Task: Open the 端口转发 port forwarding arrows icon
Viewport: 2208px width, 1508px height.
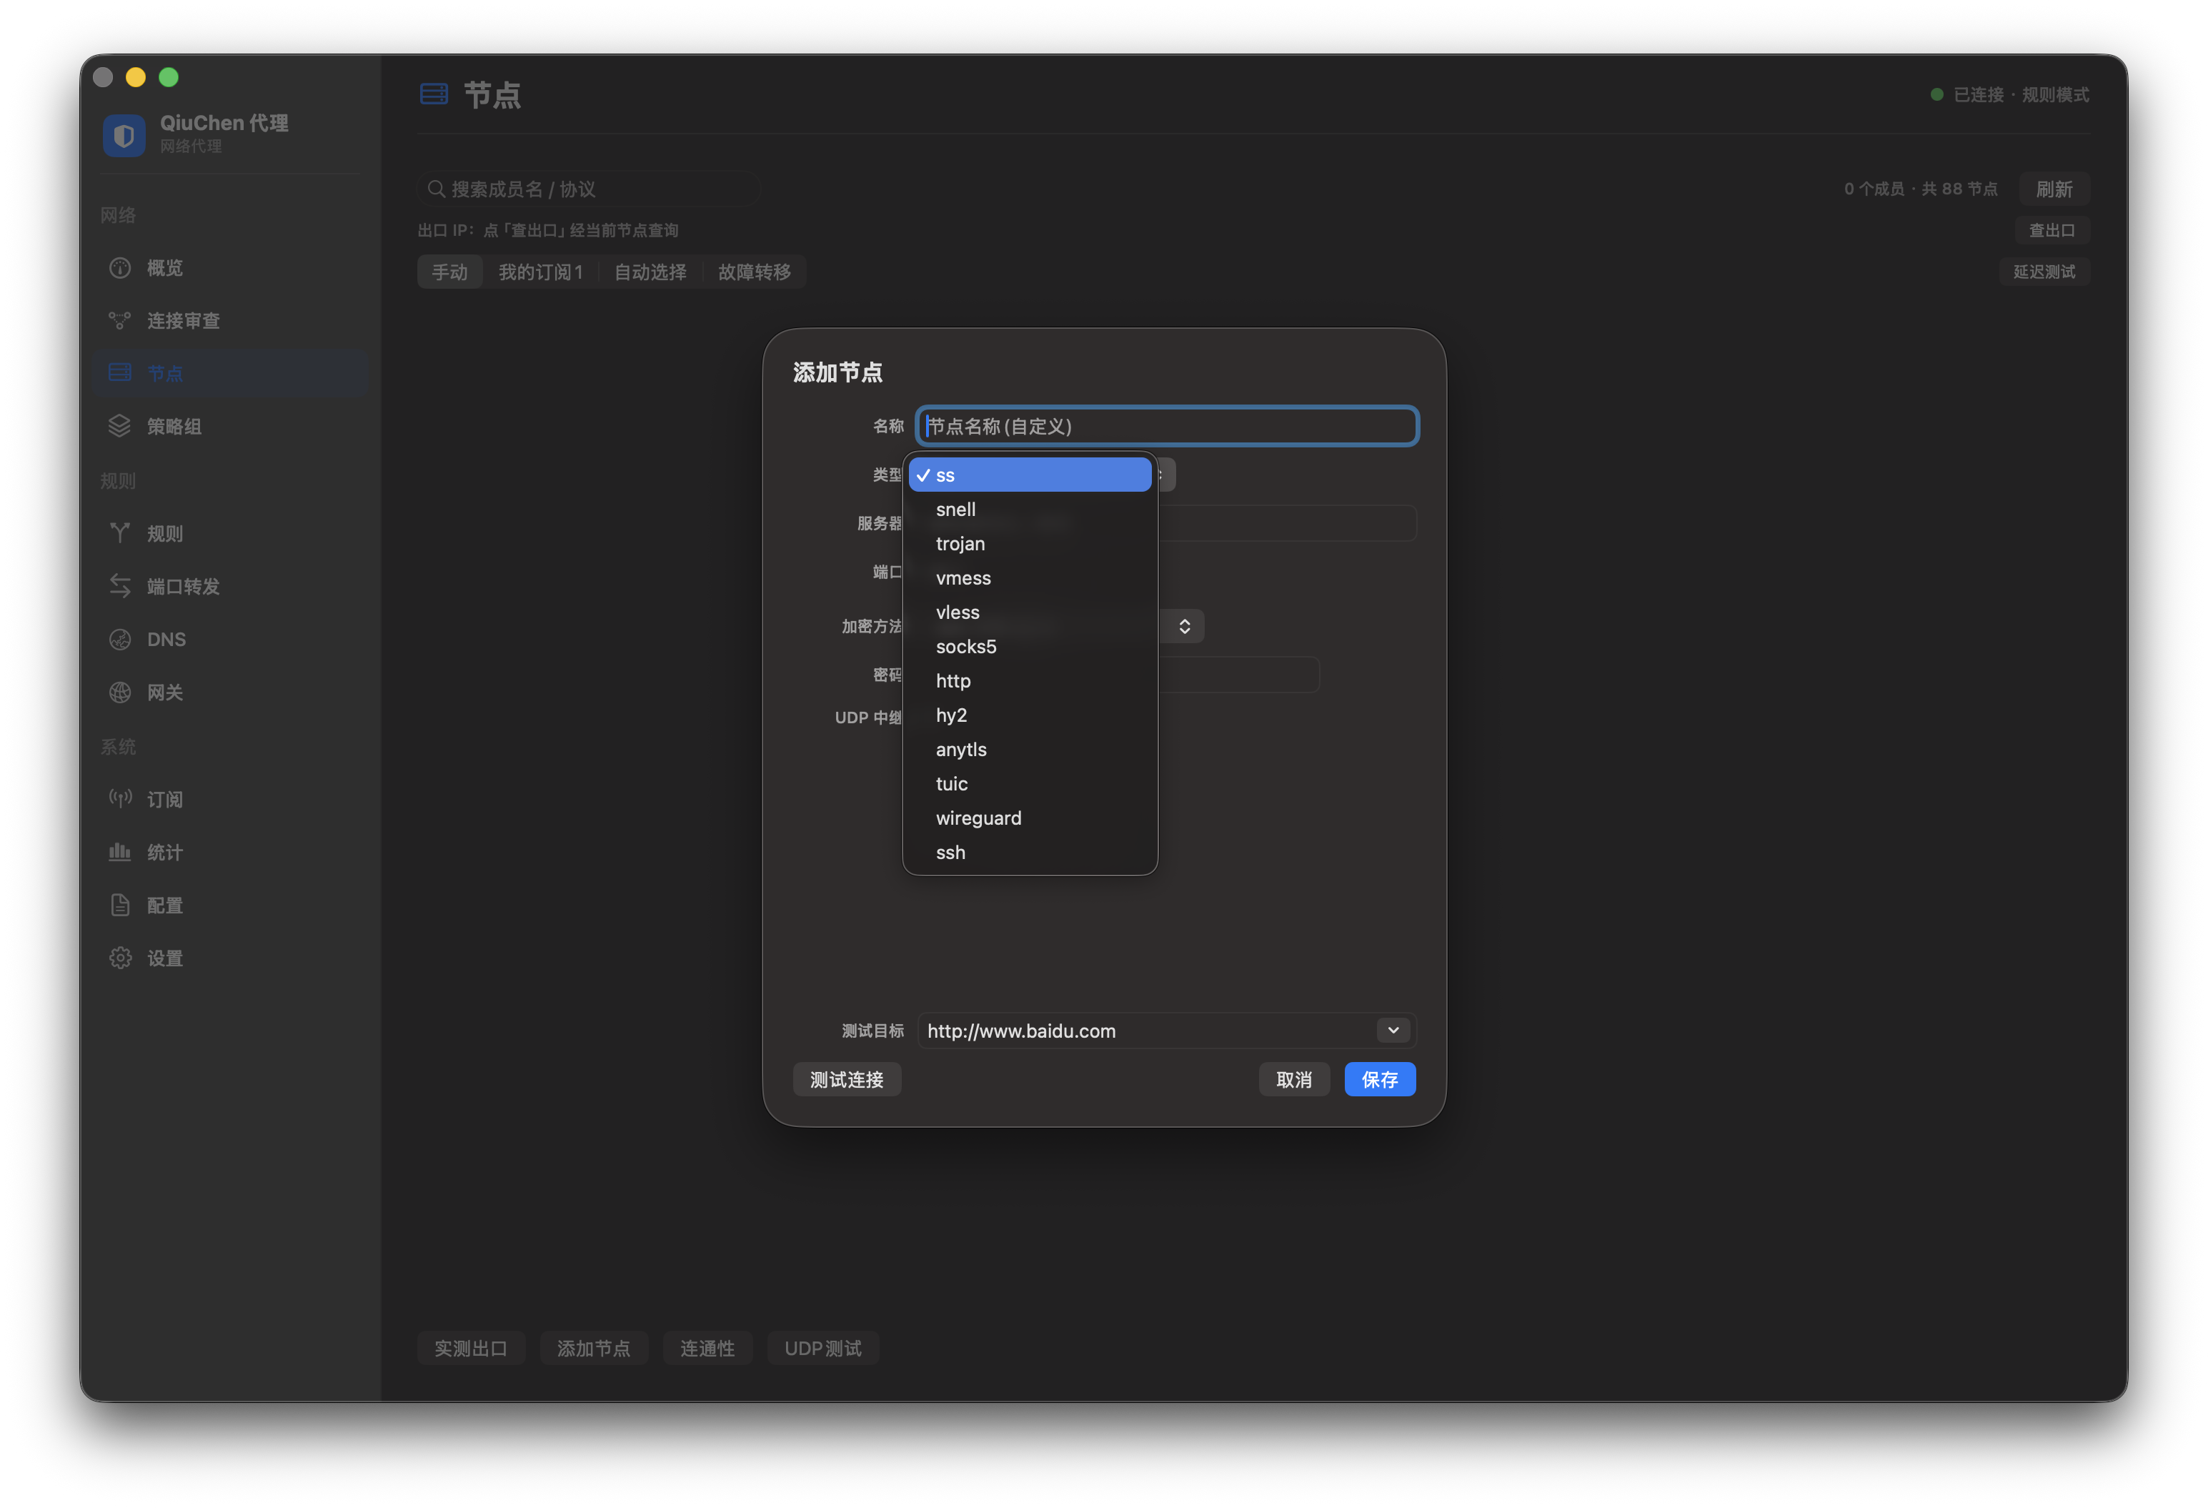Action: pos(120,585)
